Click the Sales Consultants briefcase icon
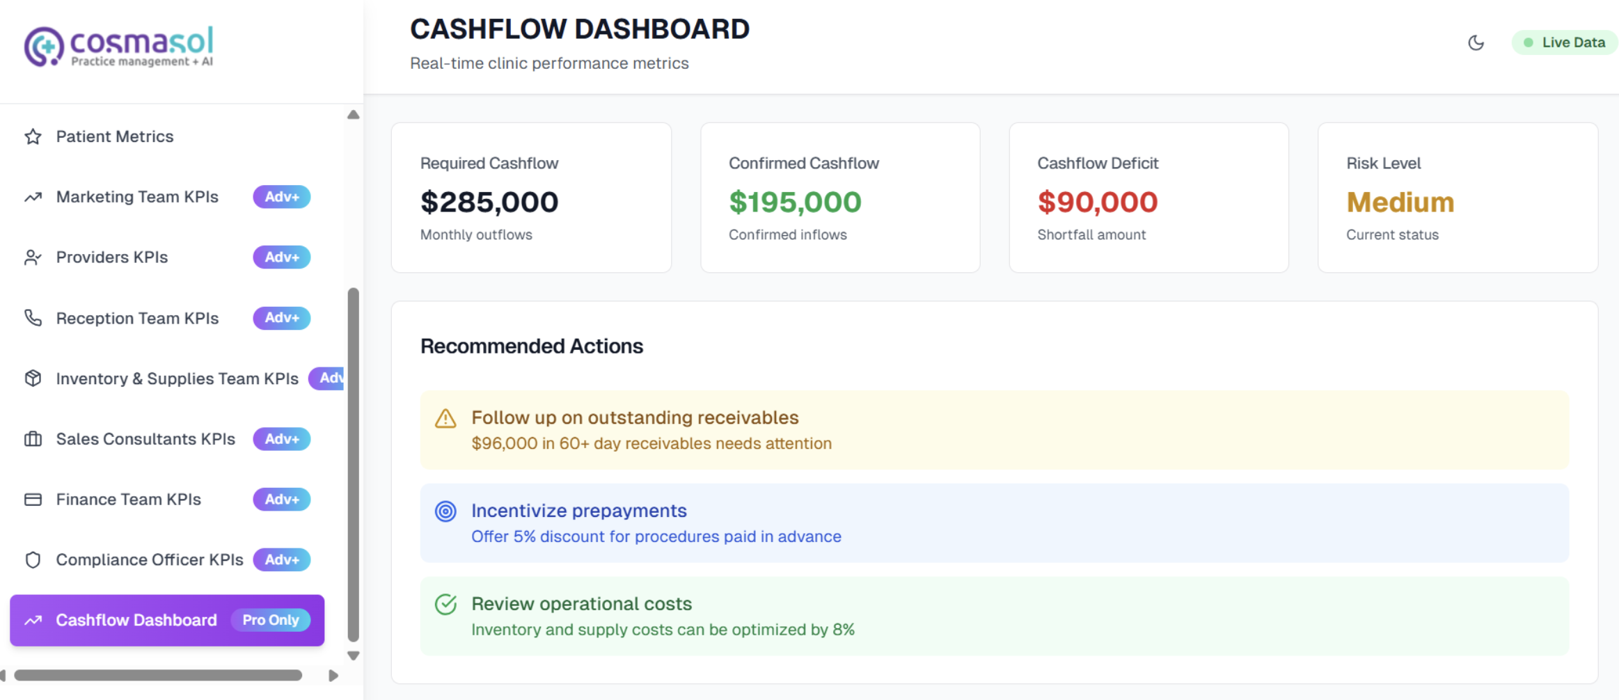This screenshot has height=700, width=1619. (x=33, y=439)
